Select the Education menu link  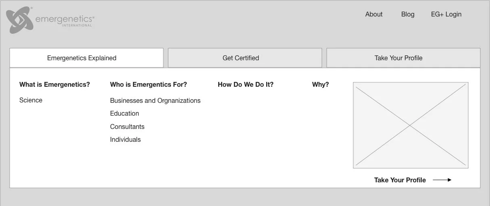click(125, 114)
